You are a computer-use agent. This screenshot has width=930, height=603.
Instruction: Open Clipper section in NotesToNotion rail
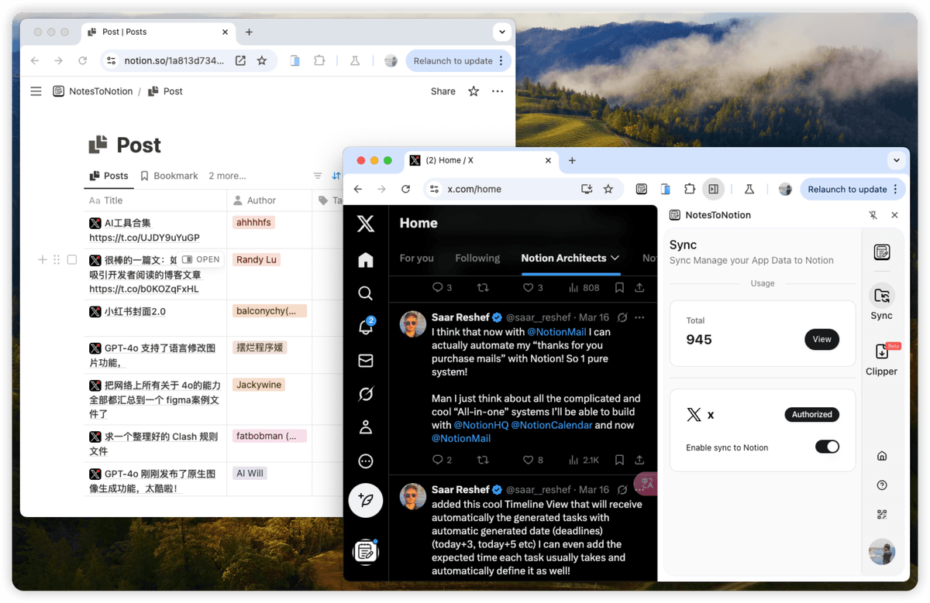(881, 359)
